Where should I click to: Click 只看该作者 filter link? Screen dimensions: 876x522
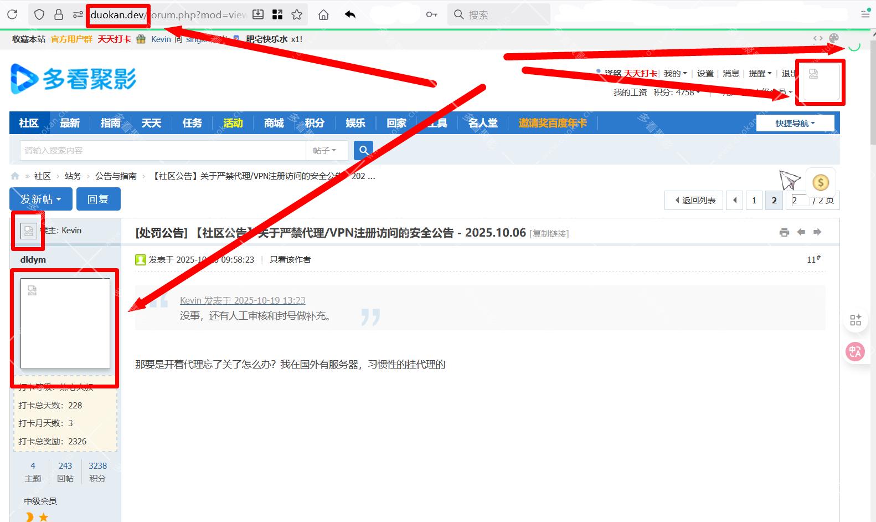[290, 259]
